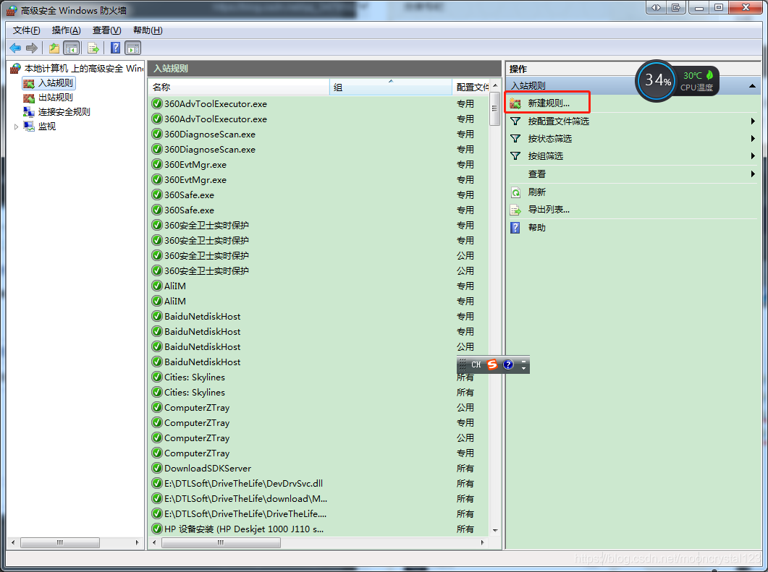
Task: Click the Forward arrow toolbar icon
Action: (x=32, y=48)
